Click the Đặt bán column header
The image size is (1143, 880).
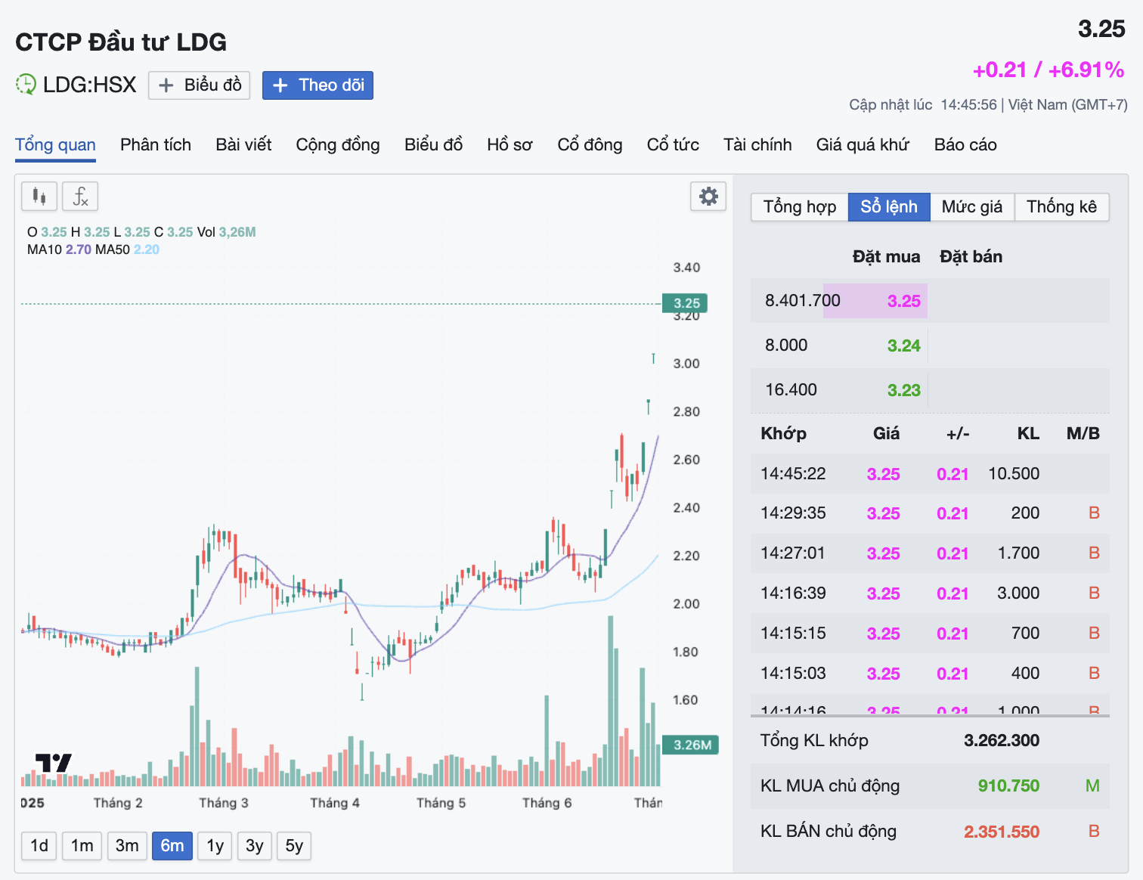click(x=971, y=257)
